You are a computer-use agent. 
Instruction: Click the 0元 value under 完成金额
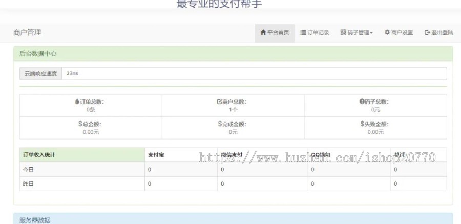(x=233, y=132)
